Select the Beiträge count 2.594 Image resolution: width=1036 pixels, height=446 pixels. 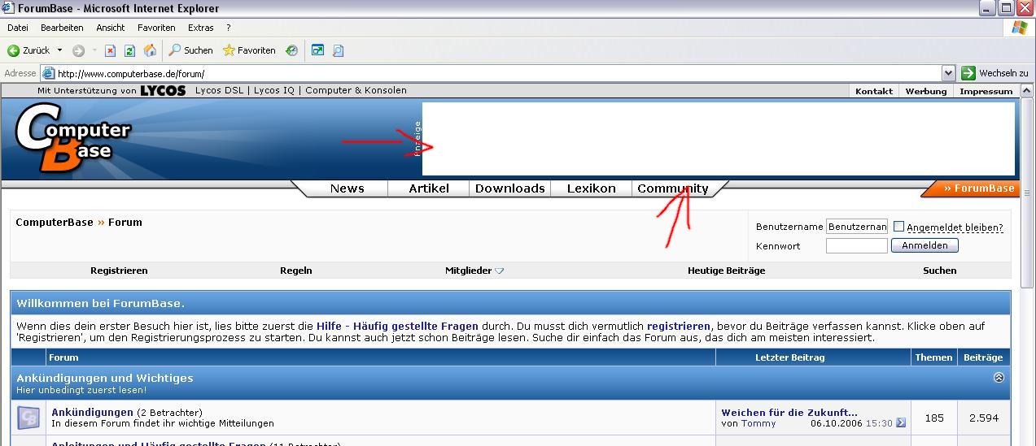[x=984, y=418]
